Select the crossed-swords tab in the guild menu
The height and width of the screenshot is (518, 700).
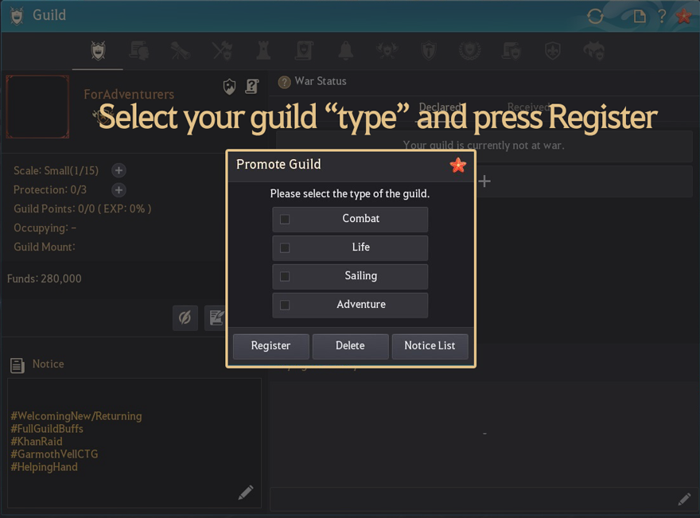(x=221, y=49)
